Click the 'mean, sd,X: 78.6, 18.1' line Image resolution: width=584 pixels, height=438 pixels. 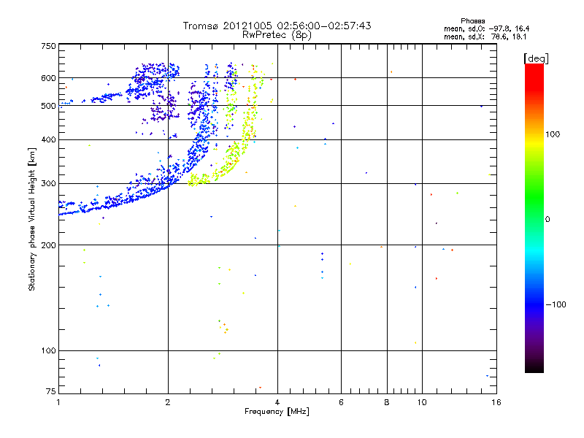pos(485,37)
